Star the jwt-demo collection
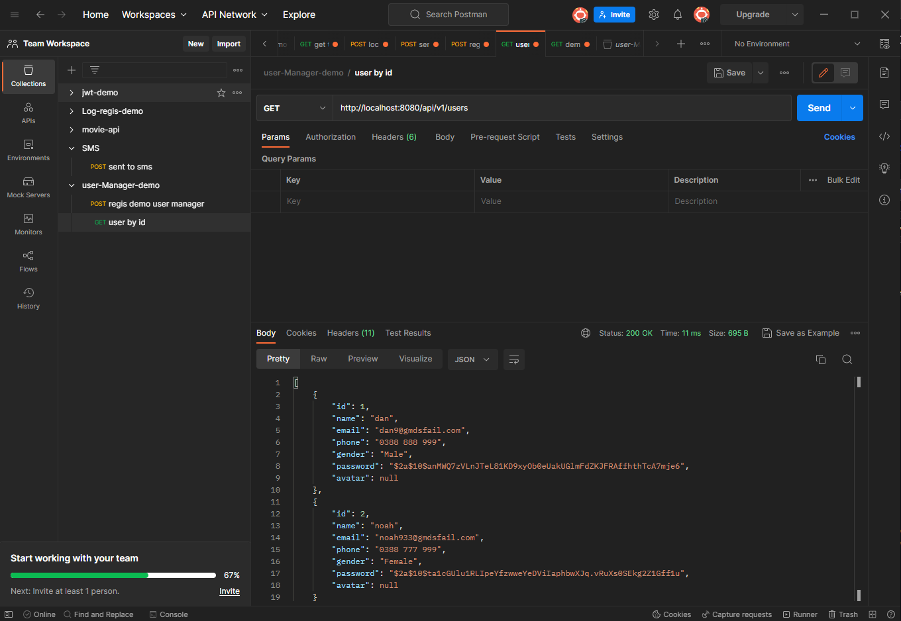Screen dimensions: 901x621 221,93
